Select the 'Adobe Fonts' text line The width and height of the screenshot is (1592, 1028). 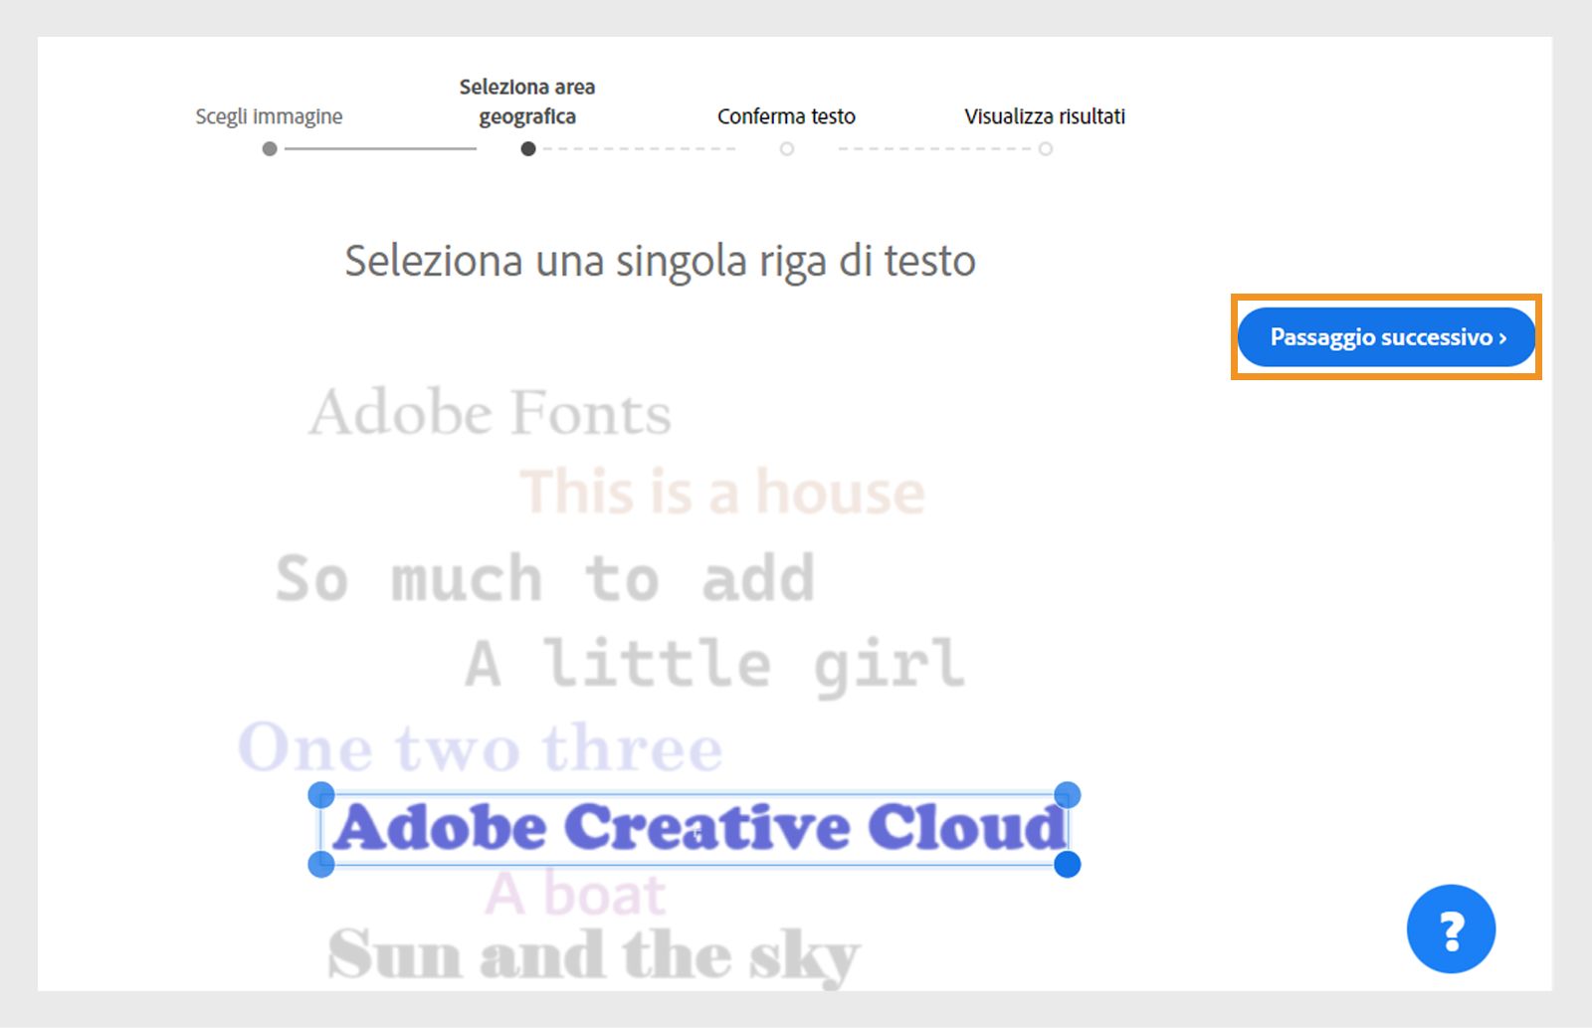490,412
